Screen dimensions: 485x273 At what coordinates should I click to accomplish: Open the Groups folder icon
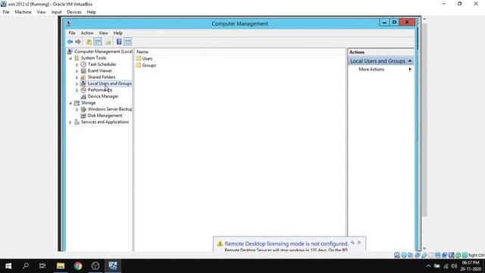pos(139,65)
